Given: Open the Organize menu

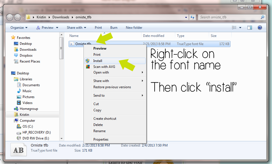Looking at the screenshot, I should pyautogui.click(x=19, y=28).
